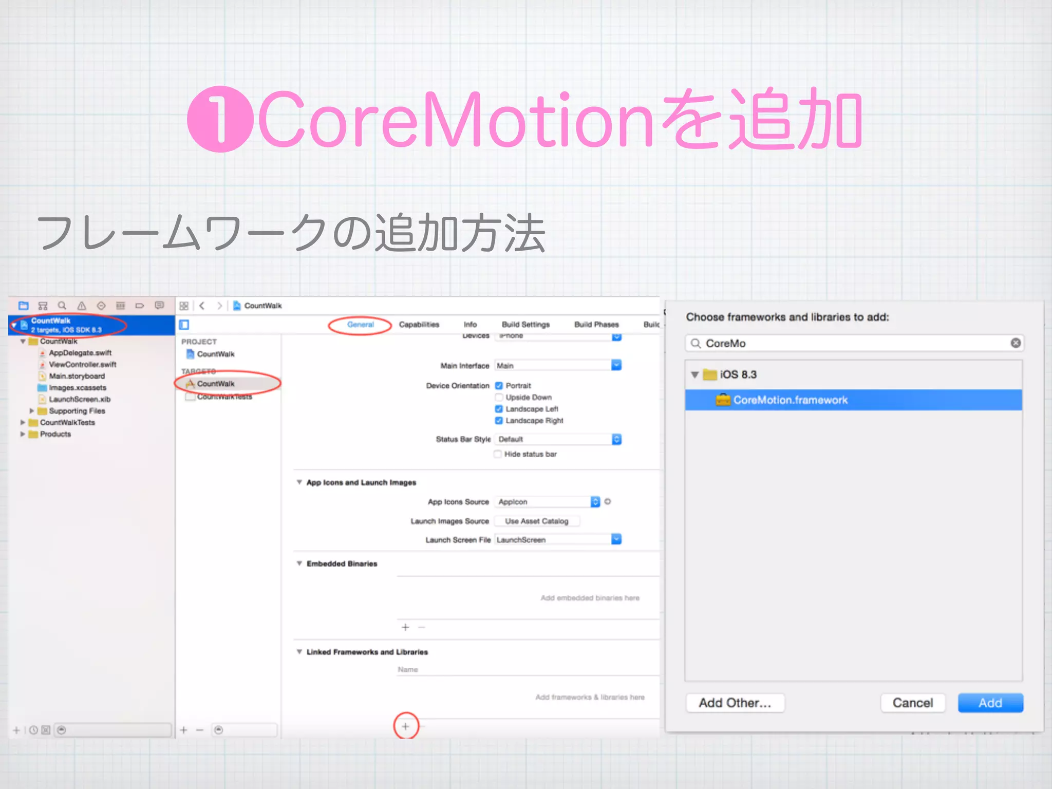
Task: Click the navigator bottom-left plus icon
Action: [x=16, y=730]
